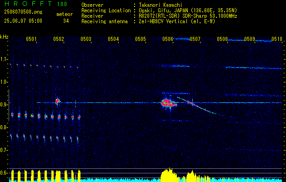Screen dimensions: 286x182
Task: Click the 0.6 frequency axis label
Action: (4, 173)
